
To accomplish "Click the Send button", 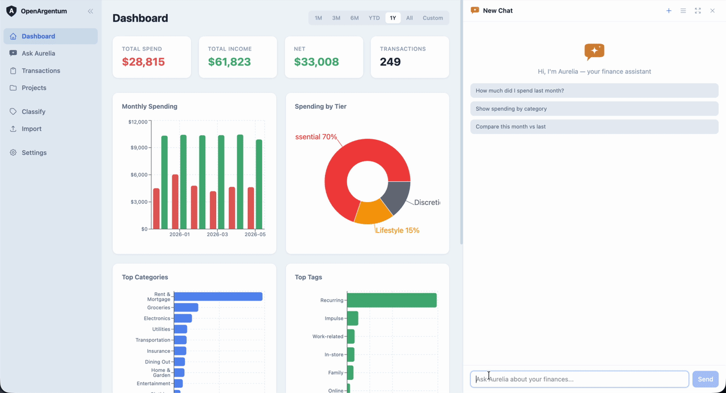I will coord(706,379).
